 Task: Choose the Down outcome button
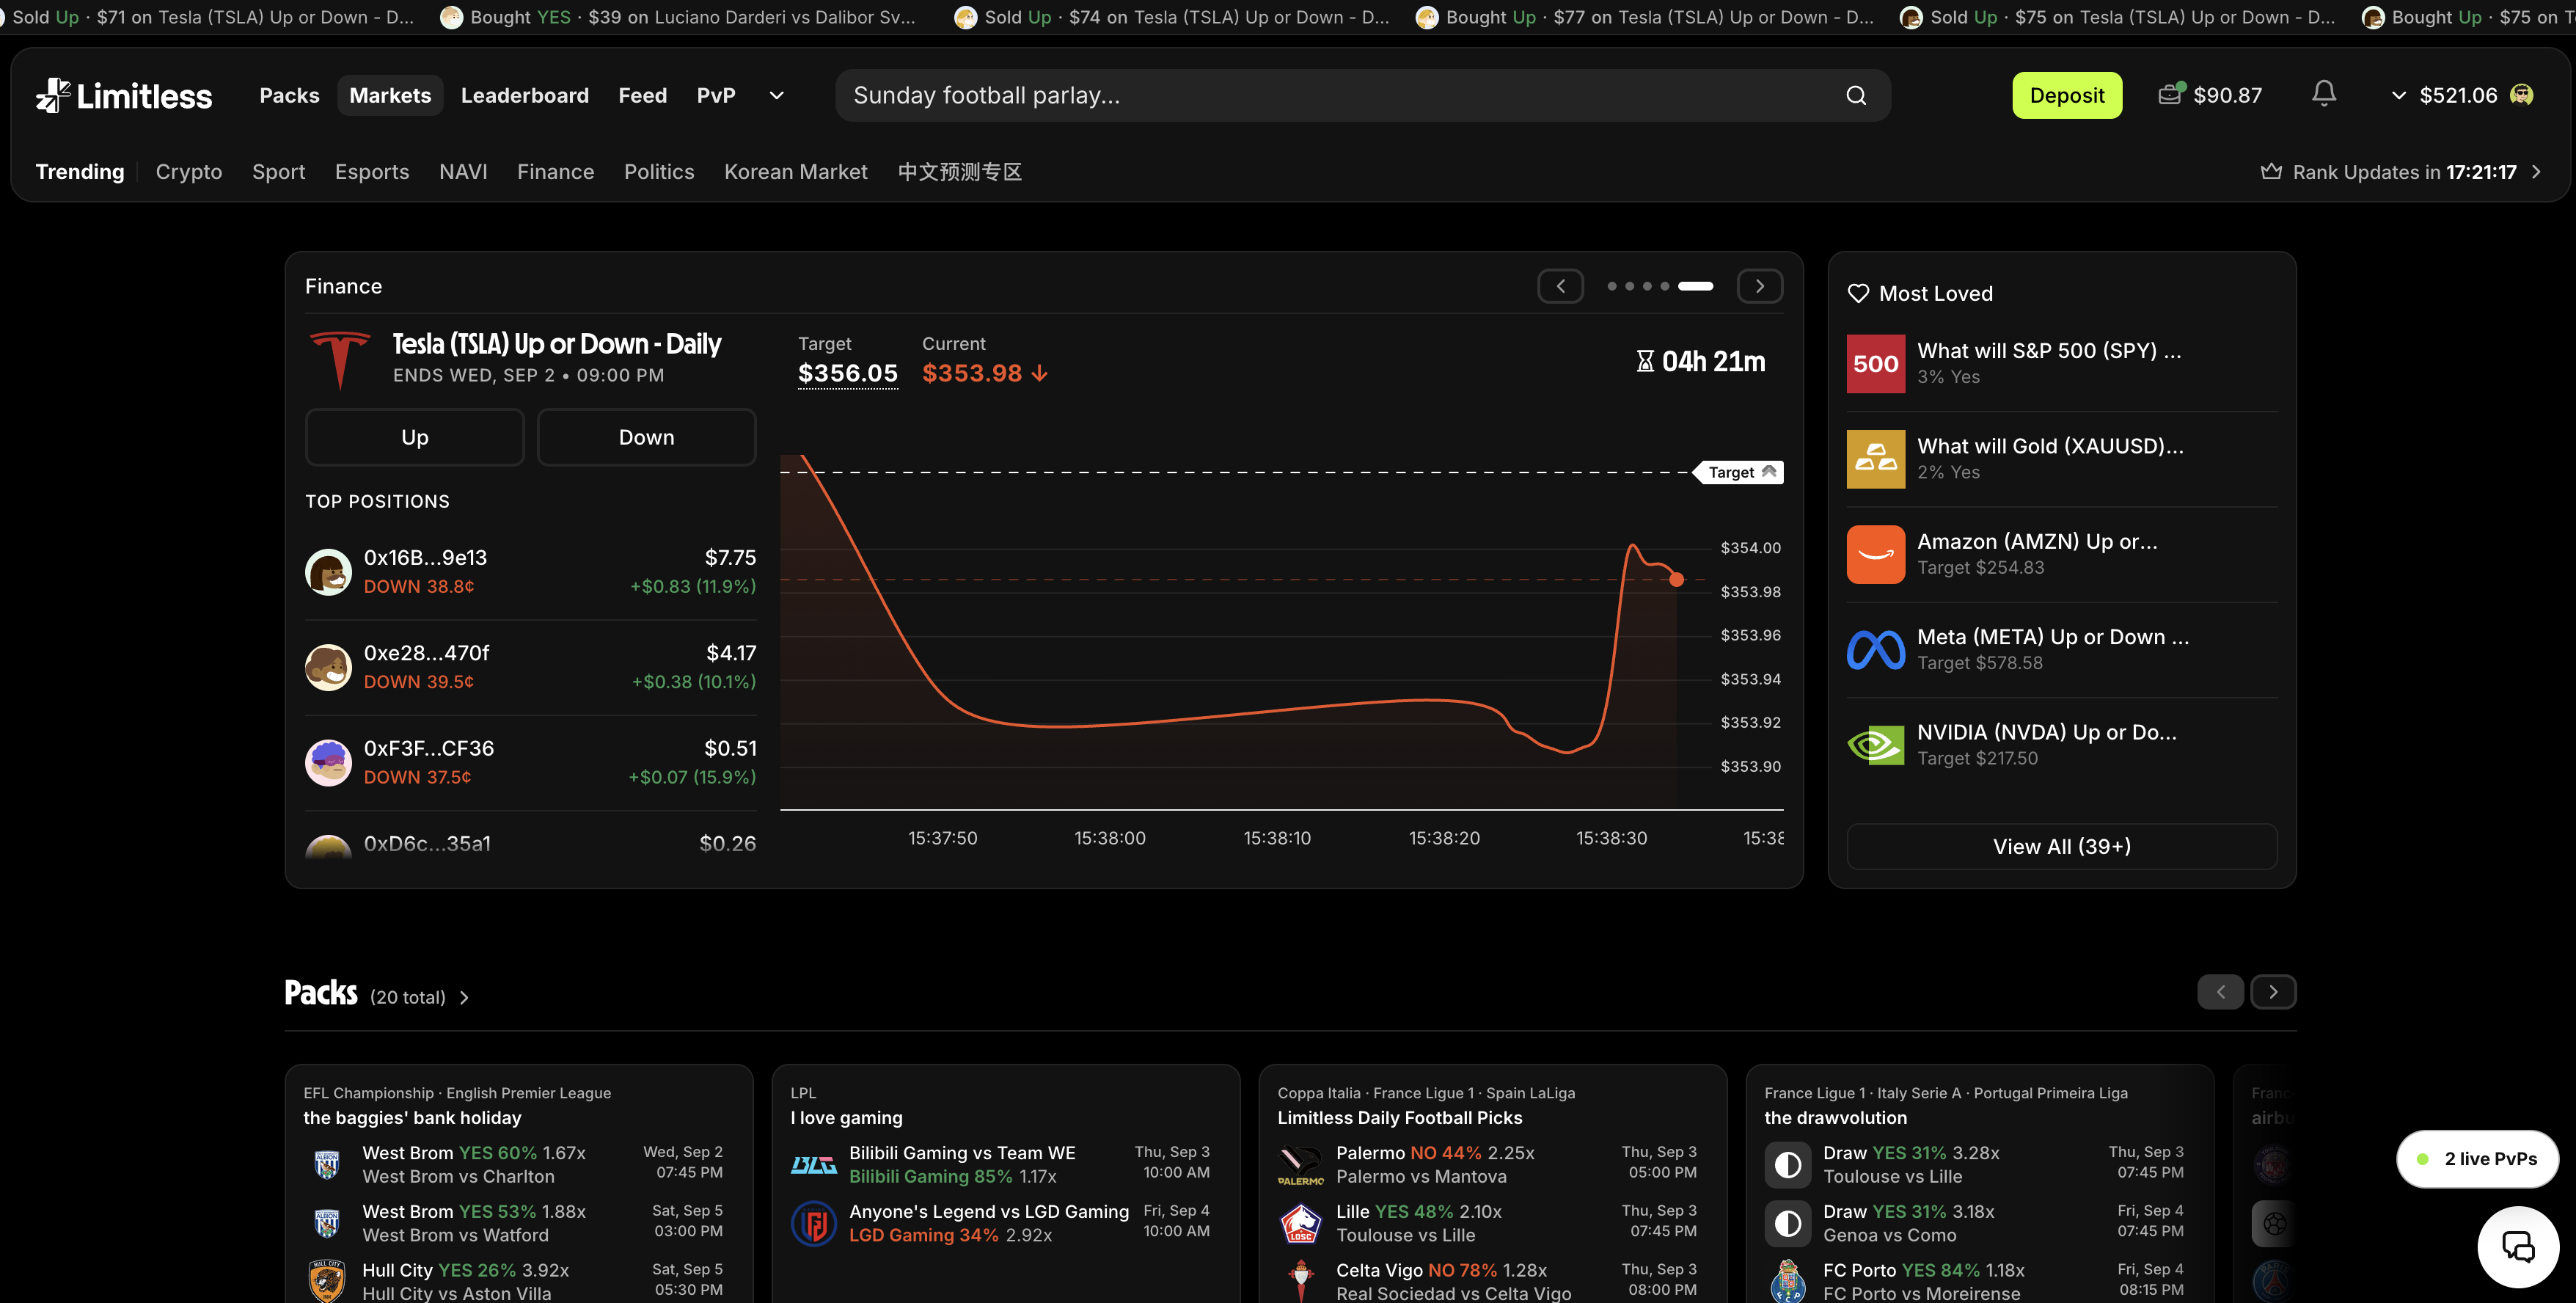coord(647,437)
